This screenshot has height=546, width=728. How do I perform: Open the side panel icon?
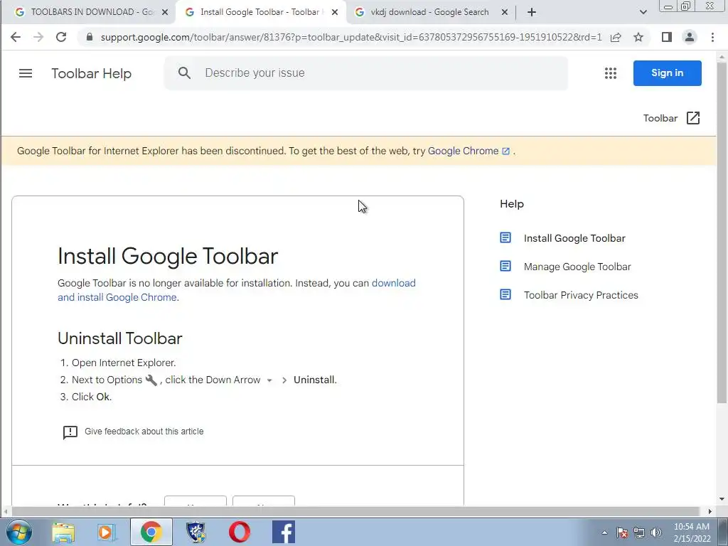tap(667, 37)
